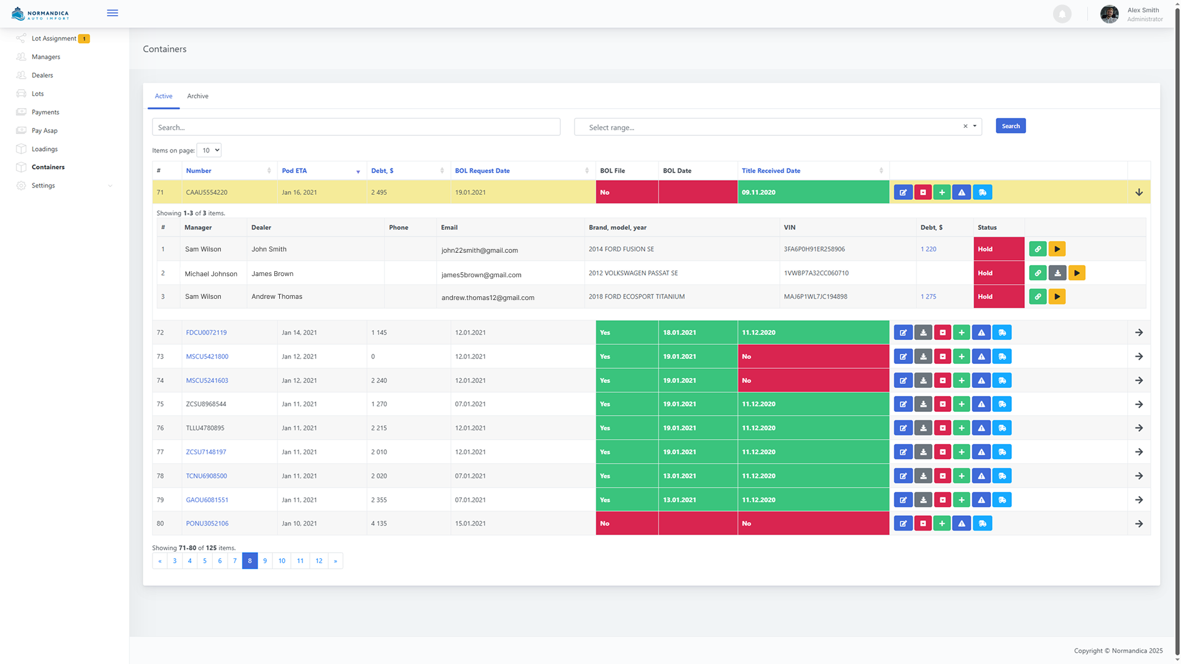Click green plus icon in row 75
This screenshot has height=664, width=1181.
point(961,405)
